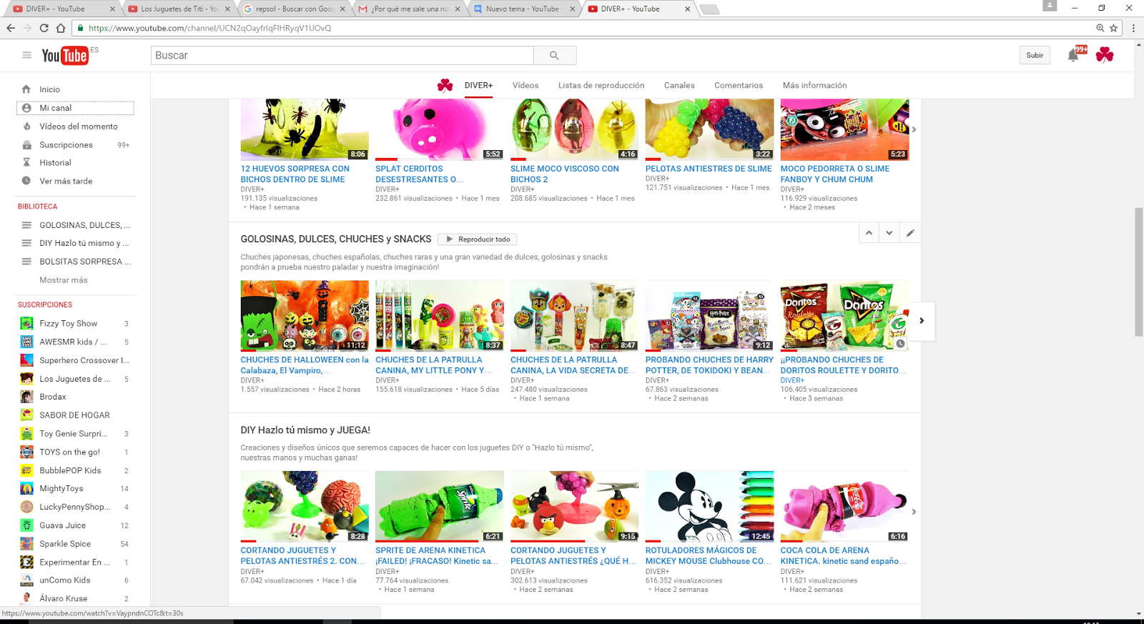This screenshot has height=624, width=1144.
Task: Click the page vertical scrollbar thumb
Action: (x=1138, y=272)
